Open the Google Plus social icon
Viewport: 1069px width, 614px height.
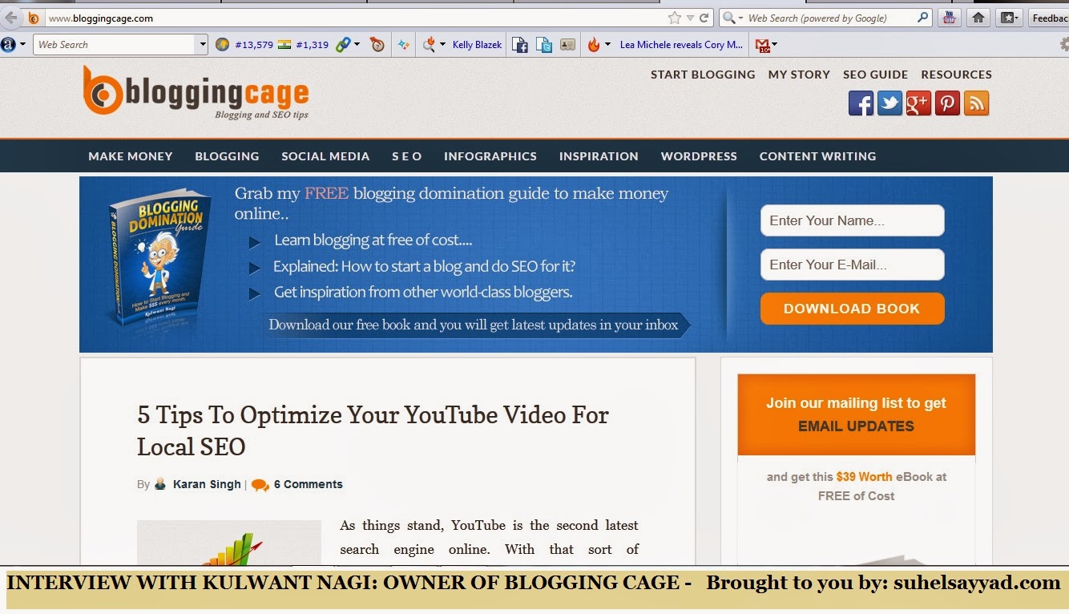(918, 103)
